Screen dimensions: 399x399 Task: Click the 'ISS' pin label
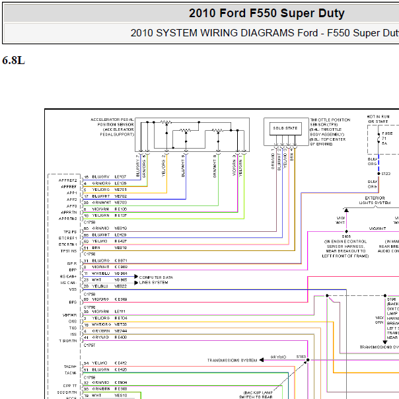click(x=73, y=334)
